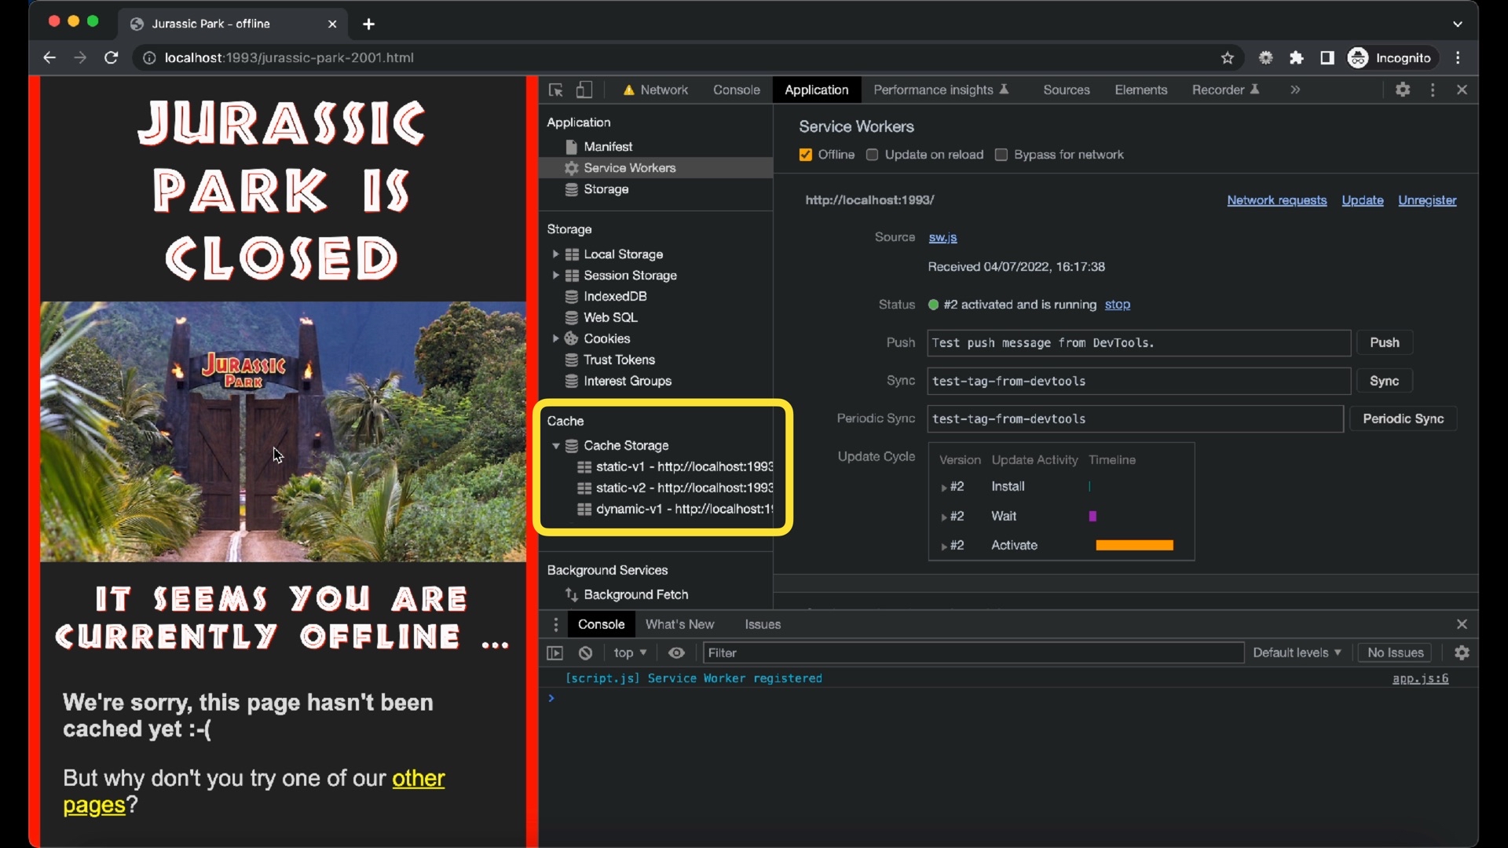Uncheck the Offline checkbox

click(806, 155)
